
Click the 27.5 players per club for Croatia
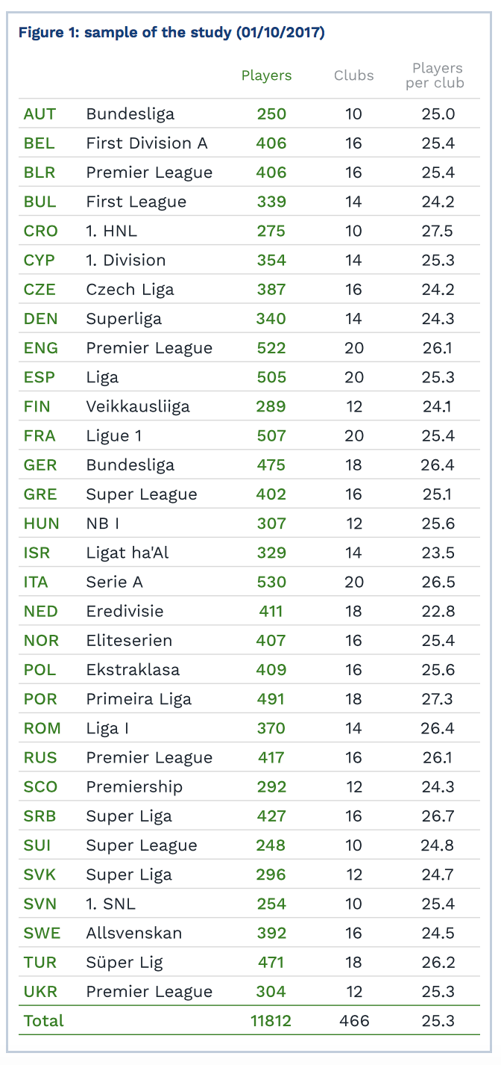pos(437,231)
